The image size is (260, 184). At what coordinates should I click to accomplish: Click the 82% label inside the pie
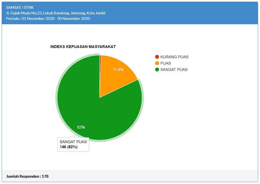(x=81, y=127)
